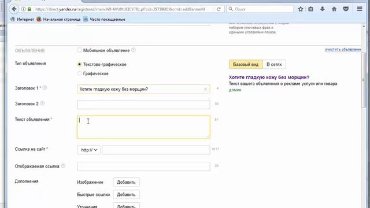This screenshot has width=370, height=208.
Task: Click the search magnifier icon
Action: [x=231, y=9]
